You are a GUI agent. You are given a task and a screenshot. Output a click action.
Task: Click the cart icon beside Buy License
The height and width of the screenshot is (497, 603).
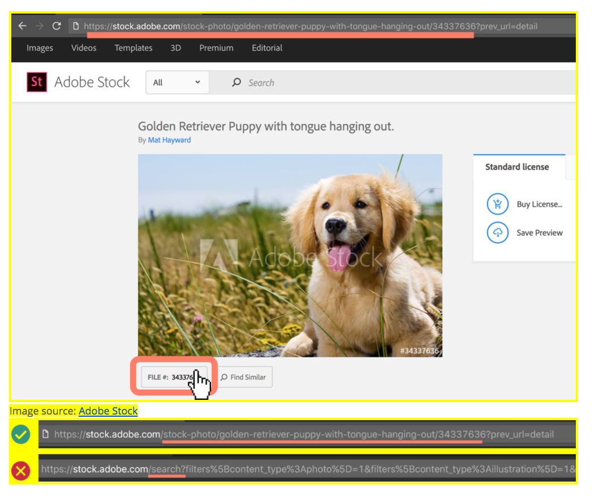[x=498, y=204]
